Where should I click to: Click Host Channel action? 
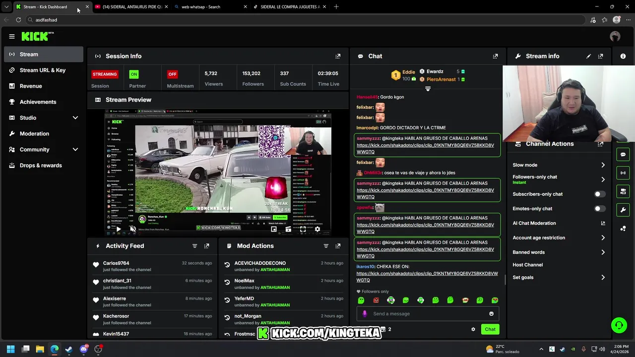[527, 265]
